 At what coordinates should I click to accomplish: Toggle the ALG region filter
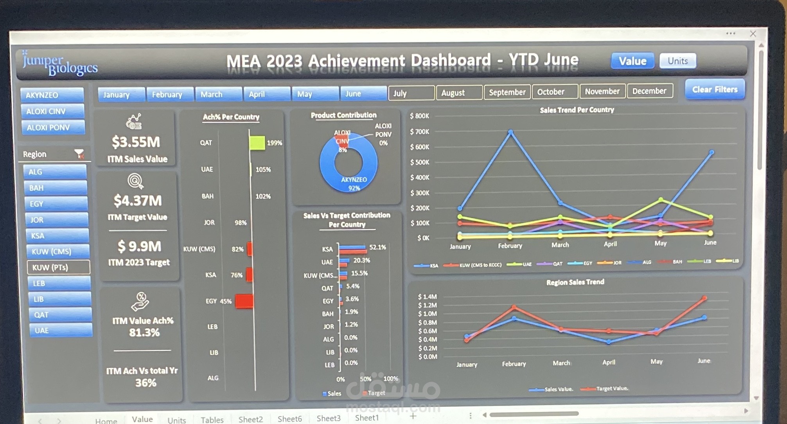click(x=55, y=172)
